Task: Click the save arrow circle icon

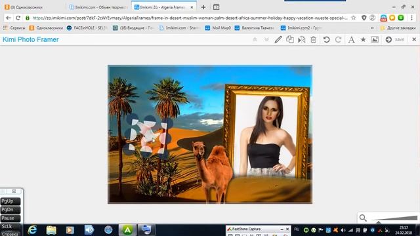Action: pos(388,39)
